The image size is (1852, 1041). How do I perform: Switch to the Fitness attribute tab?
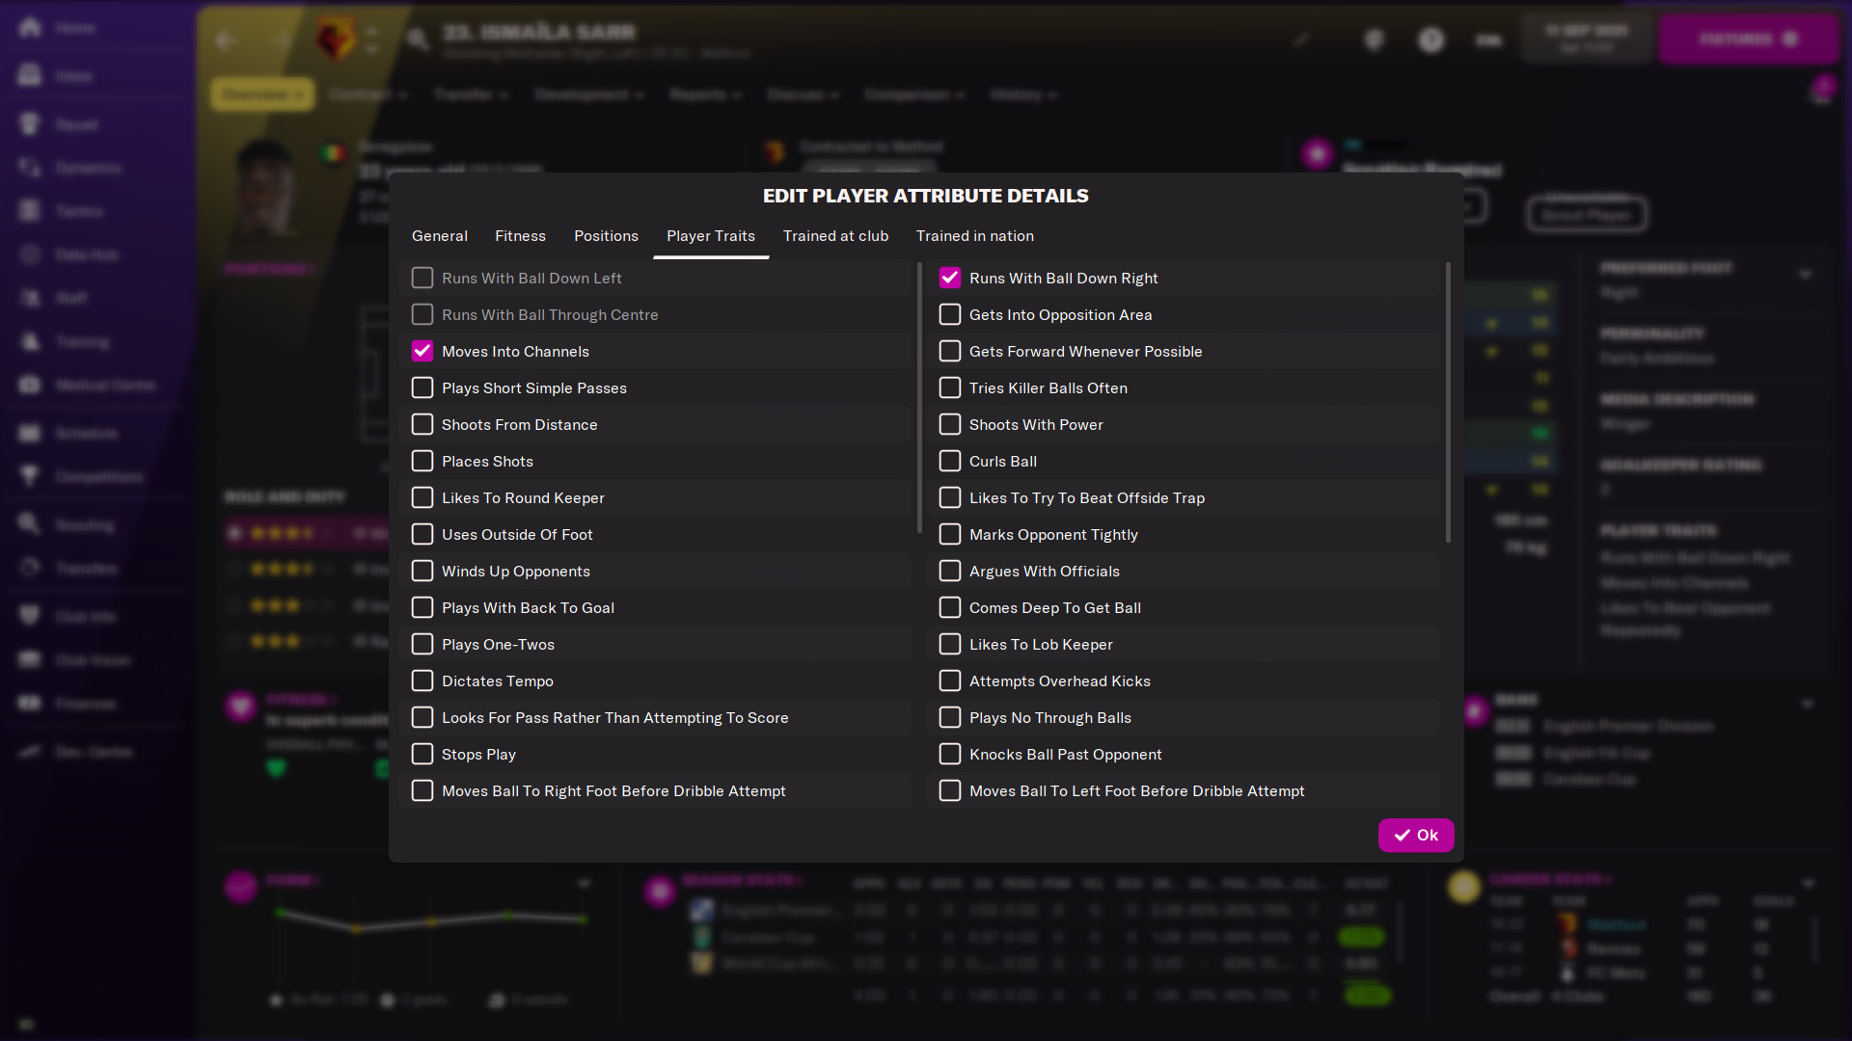(522, 236)
